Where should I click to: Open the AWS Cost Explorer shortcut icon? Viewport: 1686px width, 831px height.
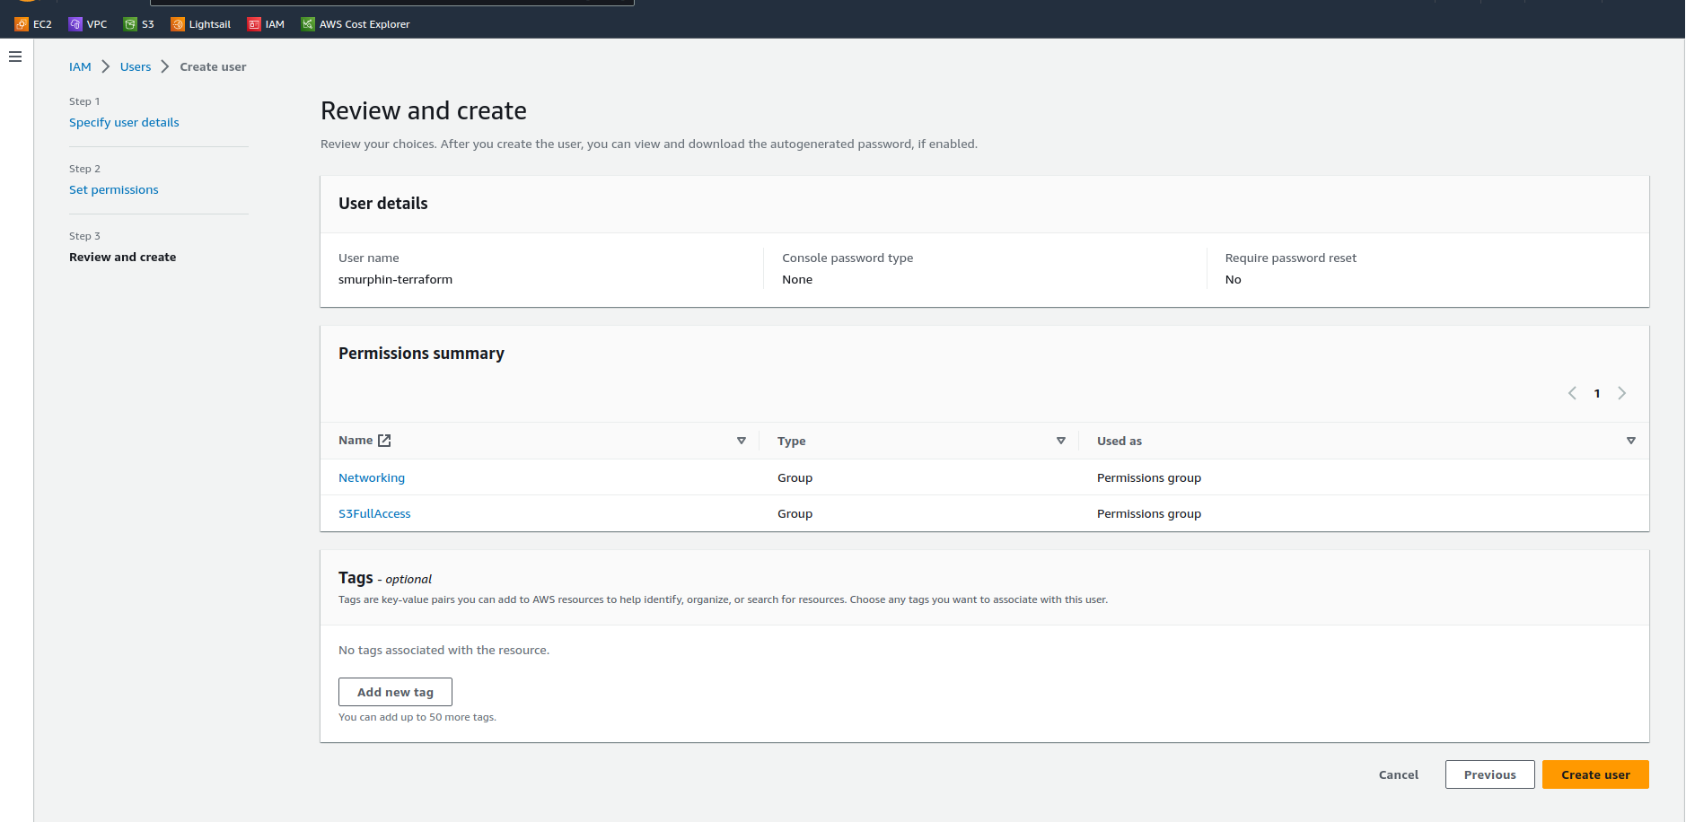308,24
